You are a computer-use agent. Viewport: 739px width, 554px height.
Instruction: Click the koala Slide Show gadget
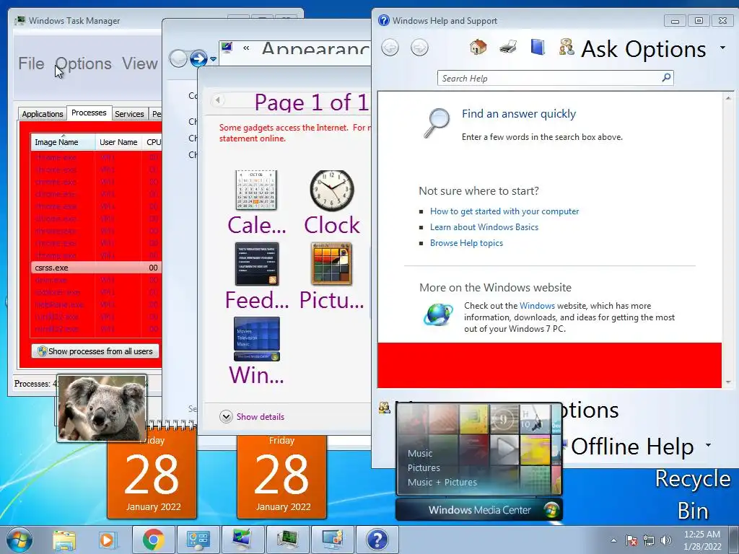(102, 408)
